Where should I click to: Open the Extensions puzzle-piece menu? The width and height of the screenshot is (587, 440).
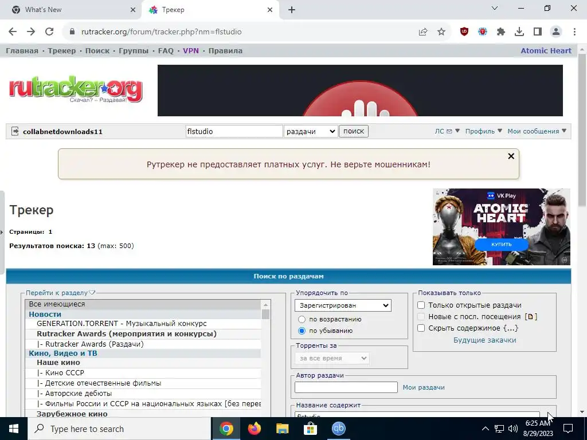[x=501, y=32]
